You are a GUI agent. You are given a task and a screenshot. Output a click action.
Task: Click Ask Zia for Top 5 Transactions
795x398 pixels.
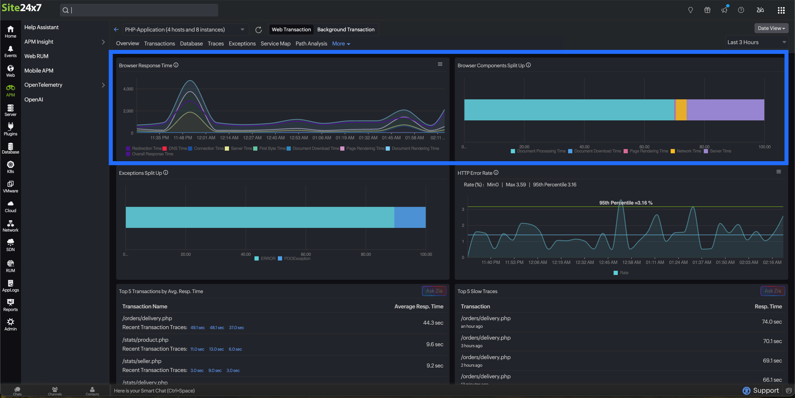tap(434, 291)
